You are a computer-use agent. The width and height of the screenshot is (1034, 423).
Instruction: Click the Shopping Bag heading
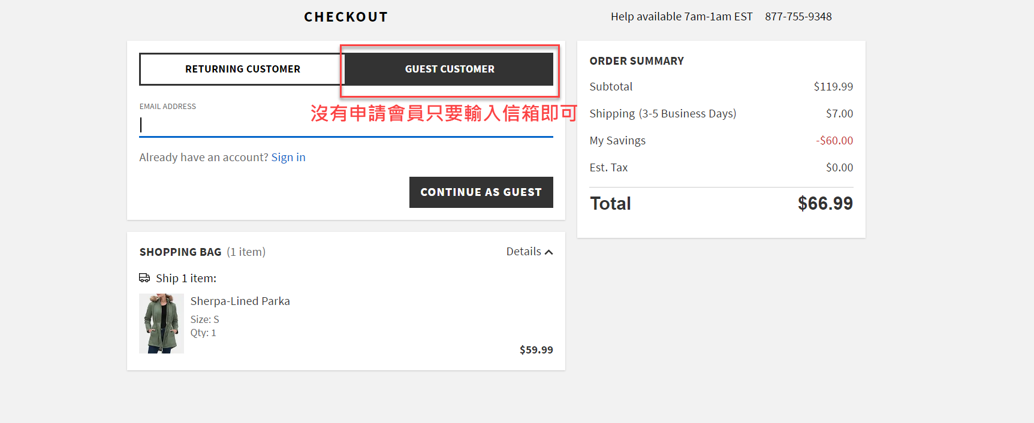point(180,252)
